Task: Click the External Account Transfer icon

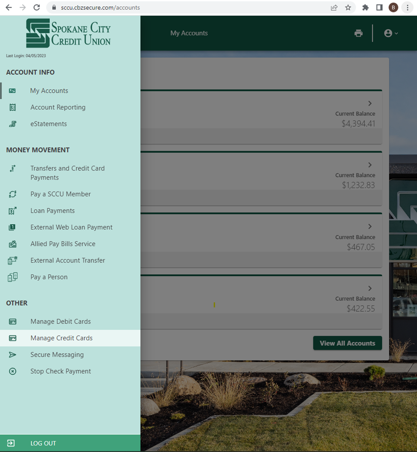Action: [13, 260]
